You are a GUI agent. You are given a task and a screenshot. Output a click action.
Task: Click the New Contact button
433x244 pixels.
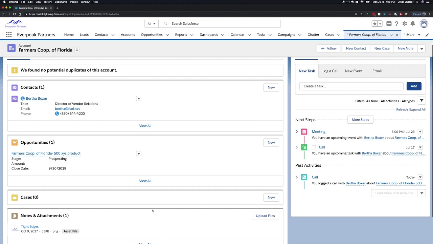point(356,48)
